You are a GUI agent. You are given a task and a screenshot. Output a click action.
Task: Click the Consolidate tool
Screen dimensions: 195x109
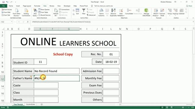pos(129,12)
